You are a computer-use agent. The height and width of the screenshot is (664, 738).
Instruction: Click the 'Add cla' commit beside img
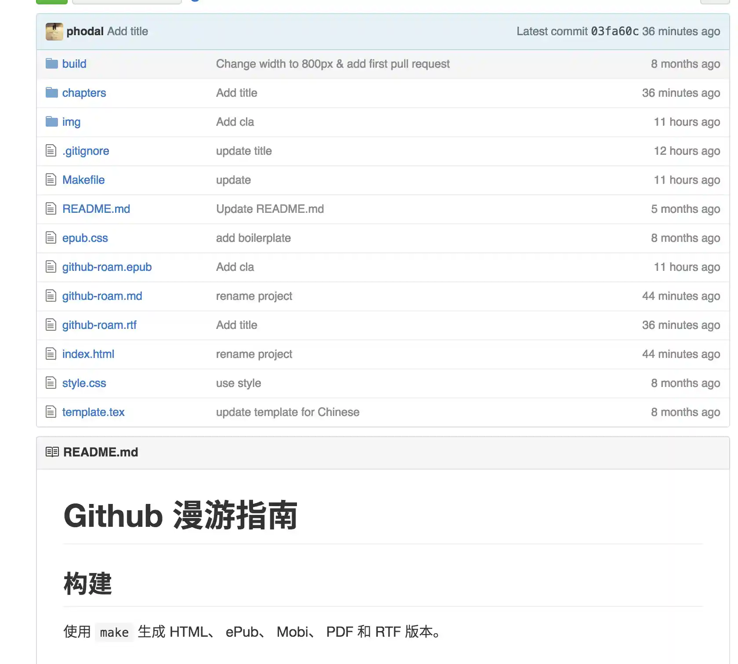235,122
